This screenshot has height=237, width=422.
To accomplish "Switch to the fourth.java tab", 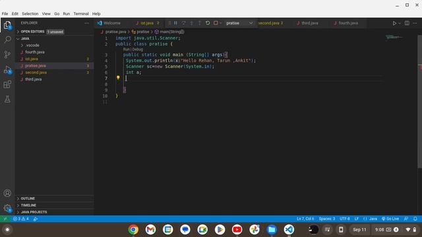I will coord(348,23).
